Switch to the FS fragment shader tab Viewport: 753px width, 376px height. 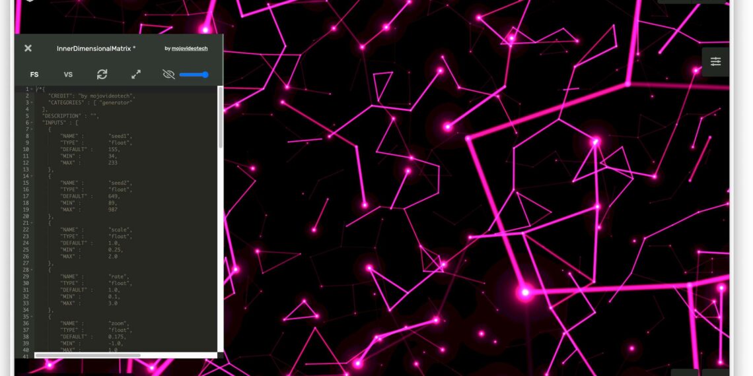point(34,75)
